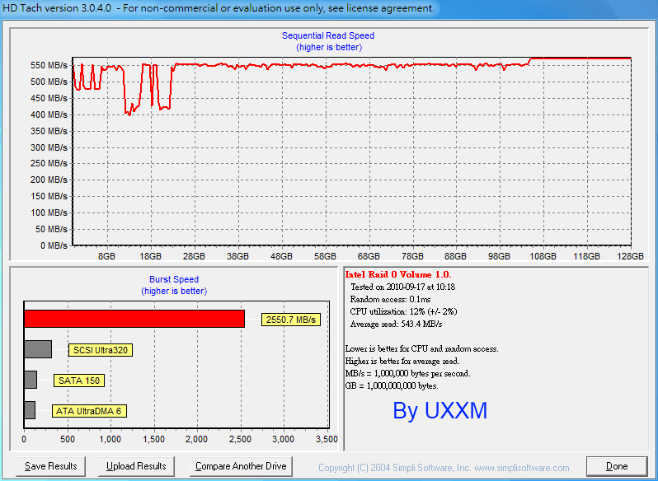Select the gray ATA UltraDMA 6 bar
Screen dimensions: 658x481
tap(30, 410)
